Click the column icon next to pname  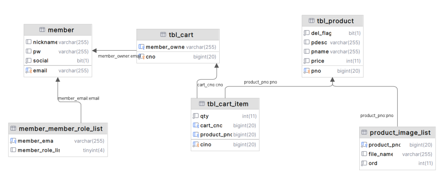click(x=306, y=51)
